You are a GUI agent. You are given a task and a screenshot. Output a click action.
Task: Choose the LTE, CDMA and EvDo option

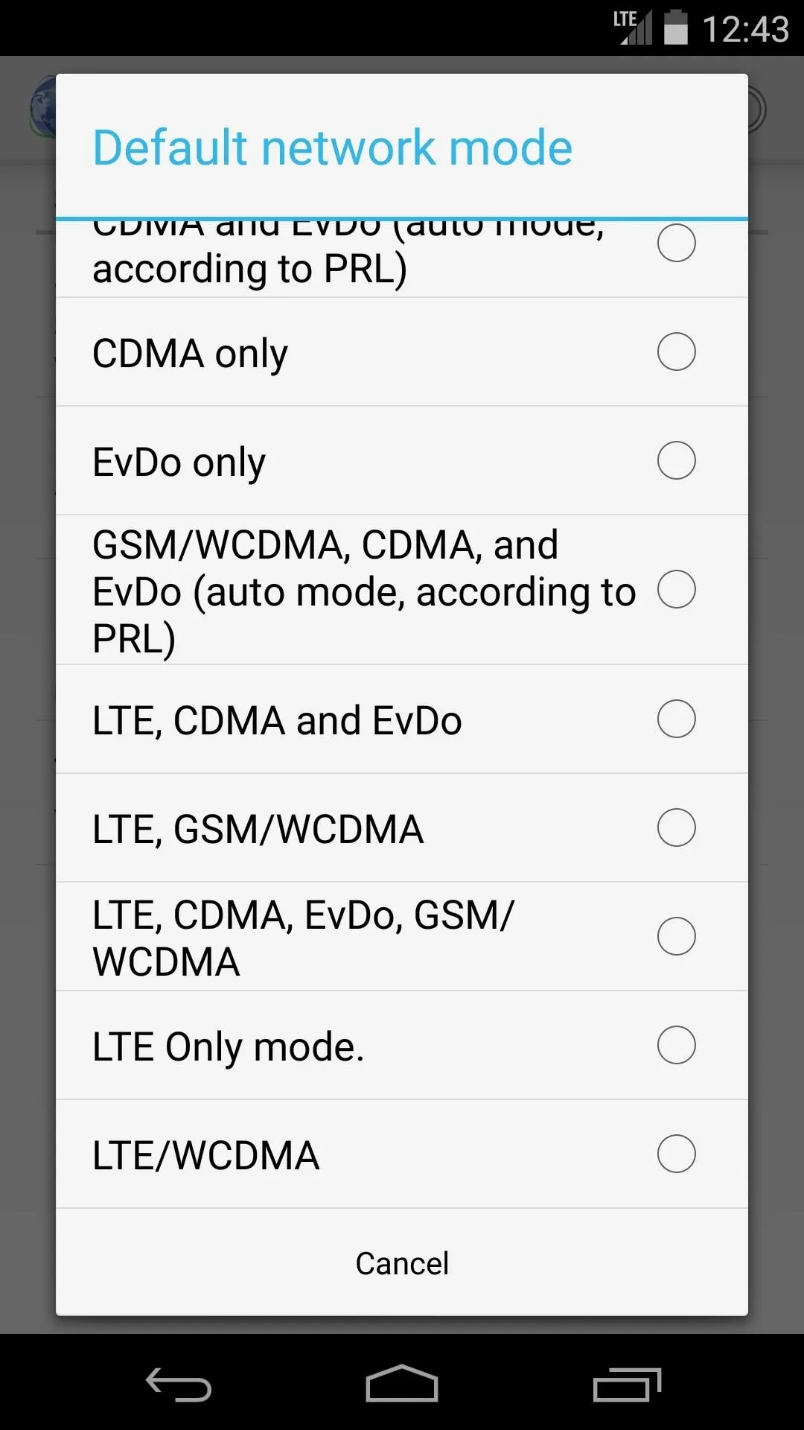402,719
